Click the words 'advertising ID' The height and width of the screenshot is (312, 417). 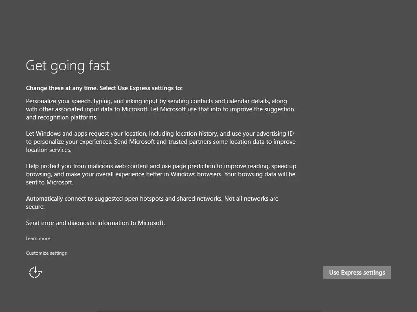coord(275,134)
